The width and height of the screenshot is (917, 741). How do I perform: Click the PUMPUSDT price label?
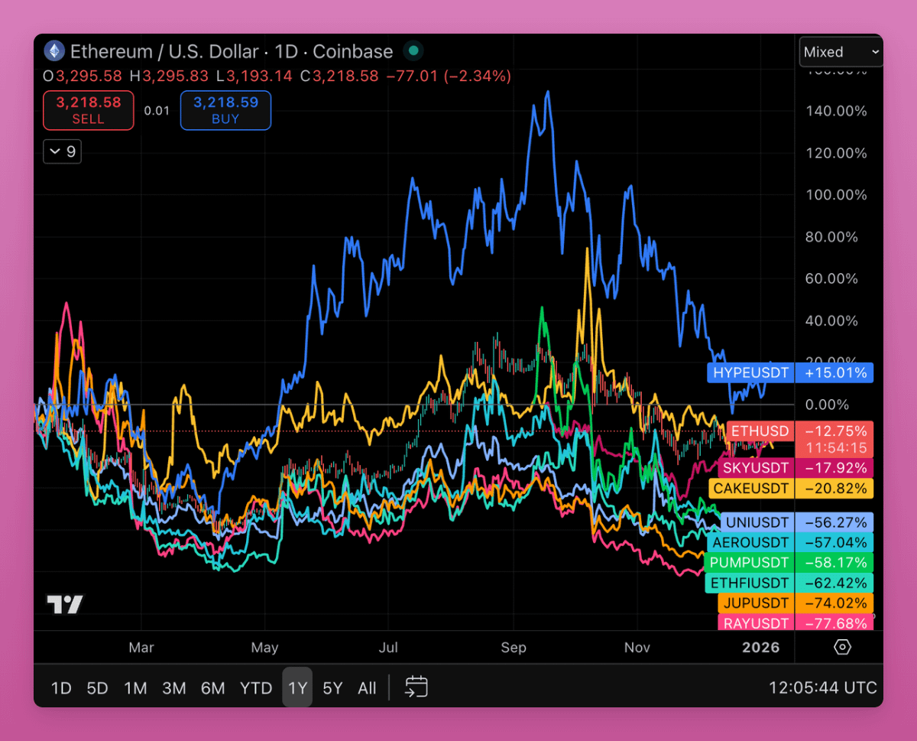(x=749, y=563)
